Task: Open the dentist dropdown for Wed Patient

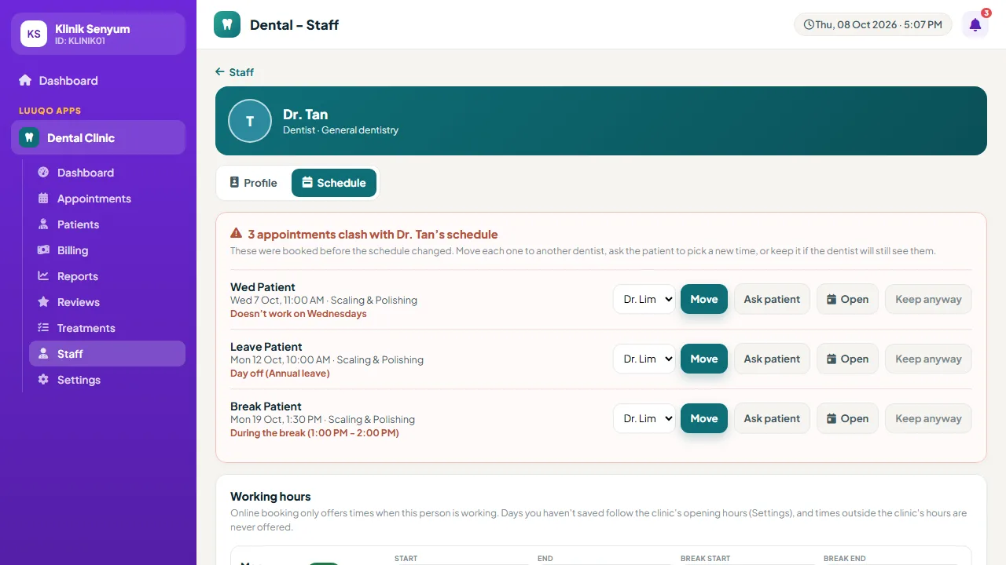Action: tap(644, 299)
